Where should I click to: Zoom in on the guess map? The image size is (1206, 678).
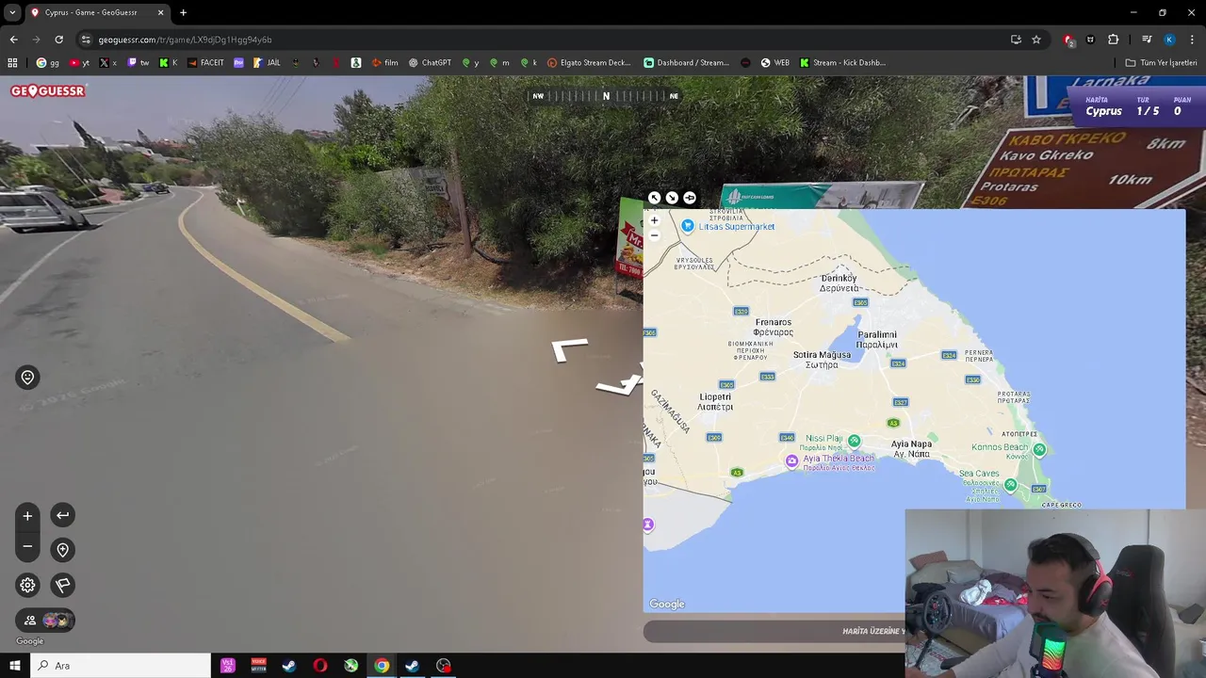tap(654, 220)
